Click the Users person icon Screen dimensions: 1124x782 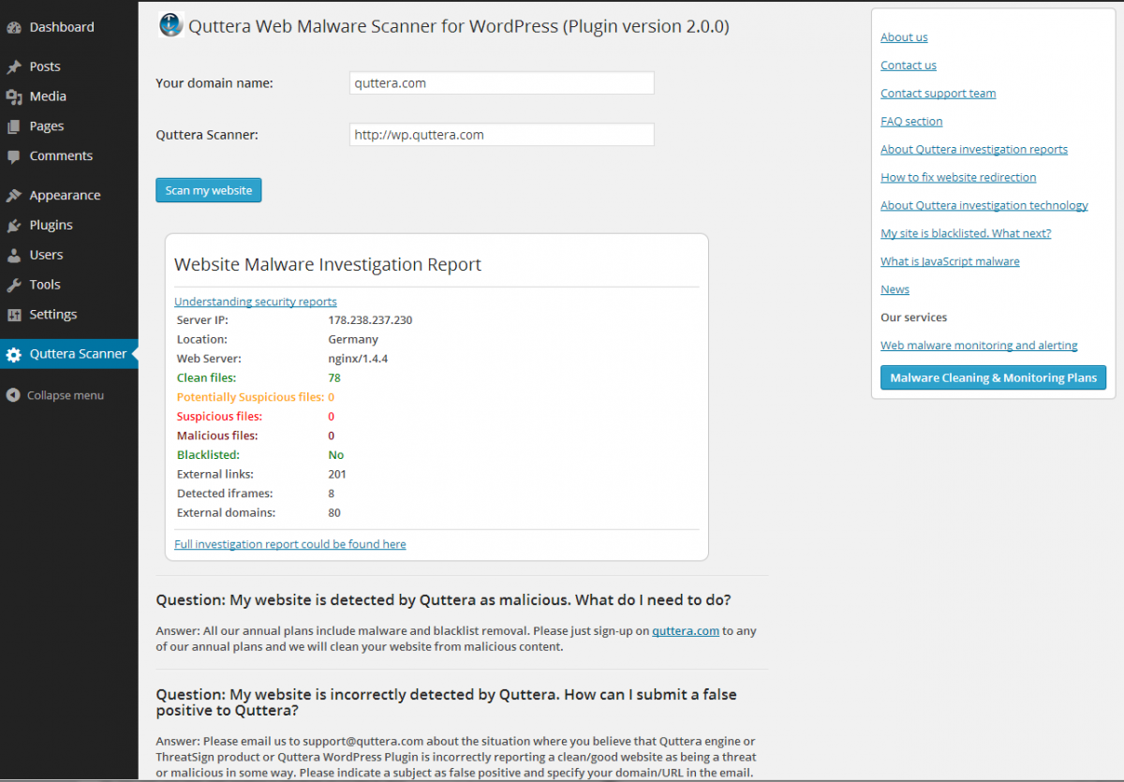click(x=17, y=255)
